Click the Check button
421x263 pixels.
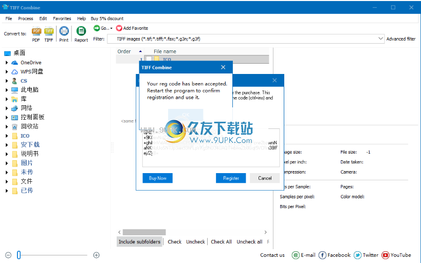[175, 242]
